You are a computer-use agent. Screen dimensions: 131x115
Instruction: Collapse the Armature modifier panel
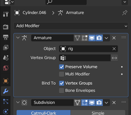pos(18,38)
